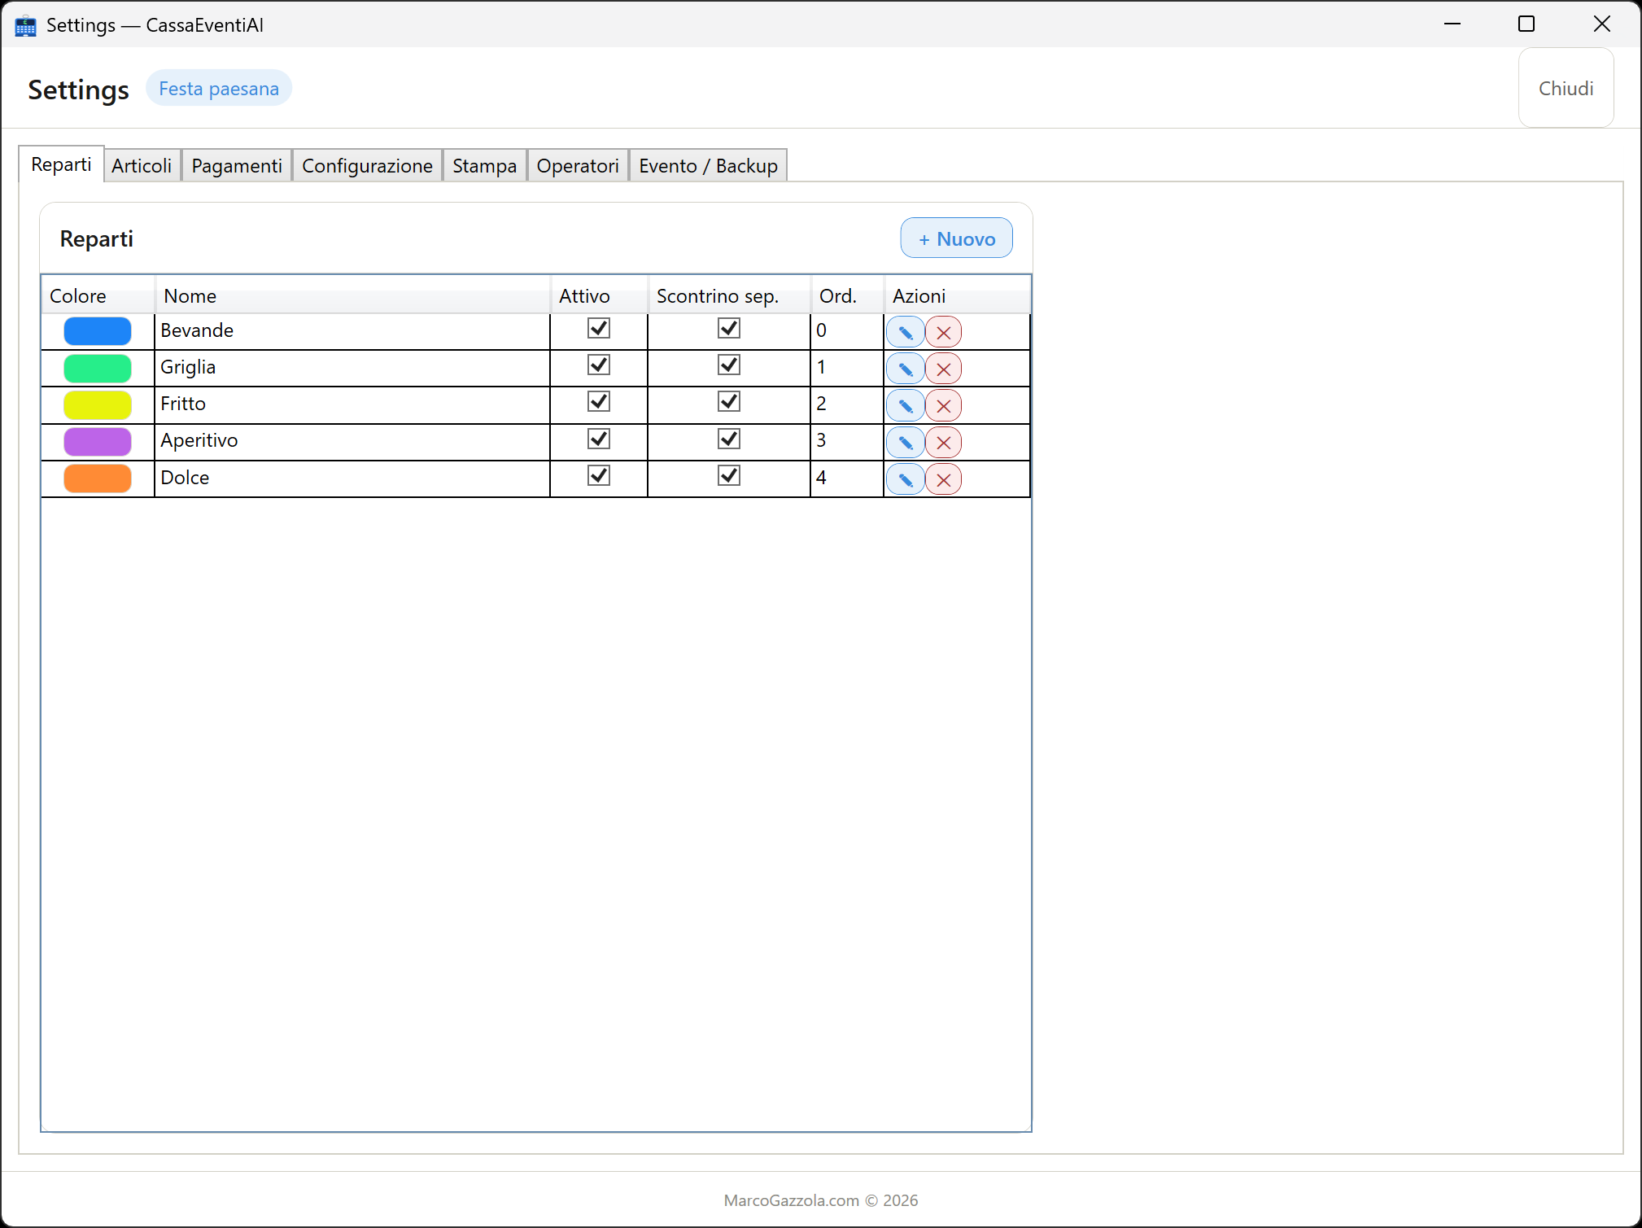1642x1228 pixels.
Task: Click the Festa paesana event badge
Action: tap(219, 89)
